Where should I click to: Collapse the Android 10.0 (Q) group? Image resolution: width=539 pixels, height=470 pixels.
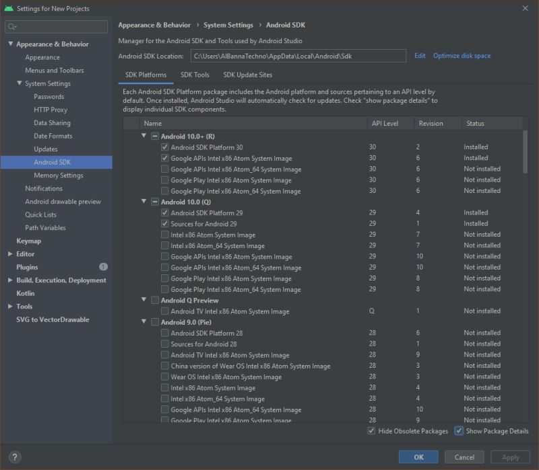[x=144, y=201]
